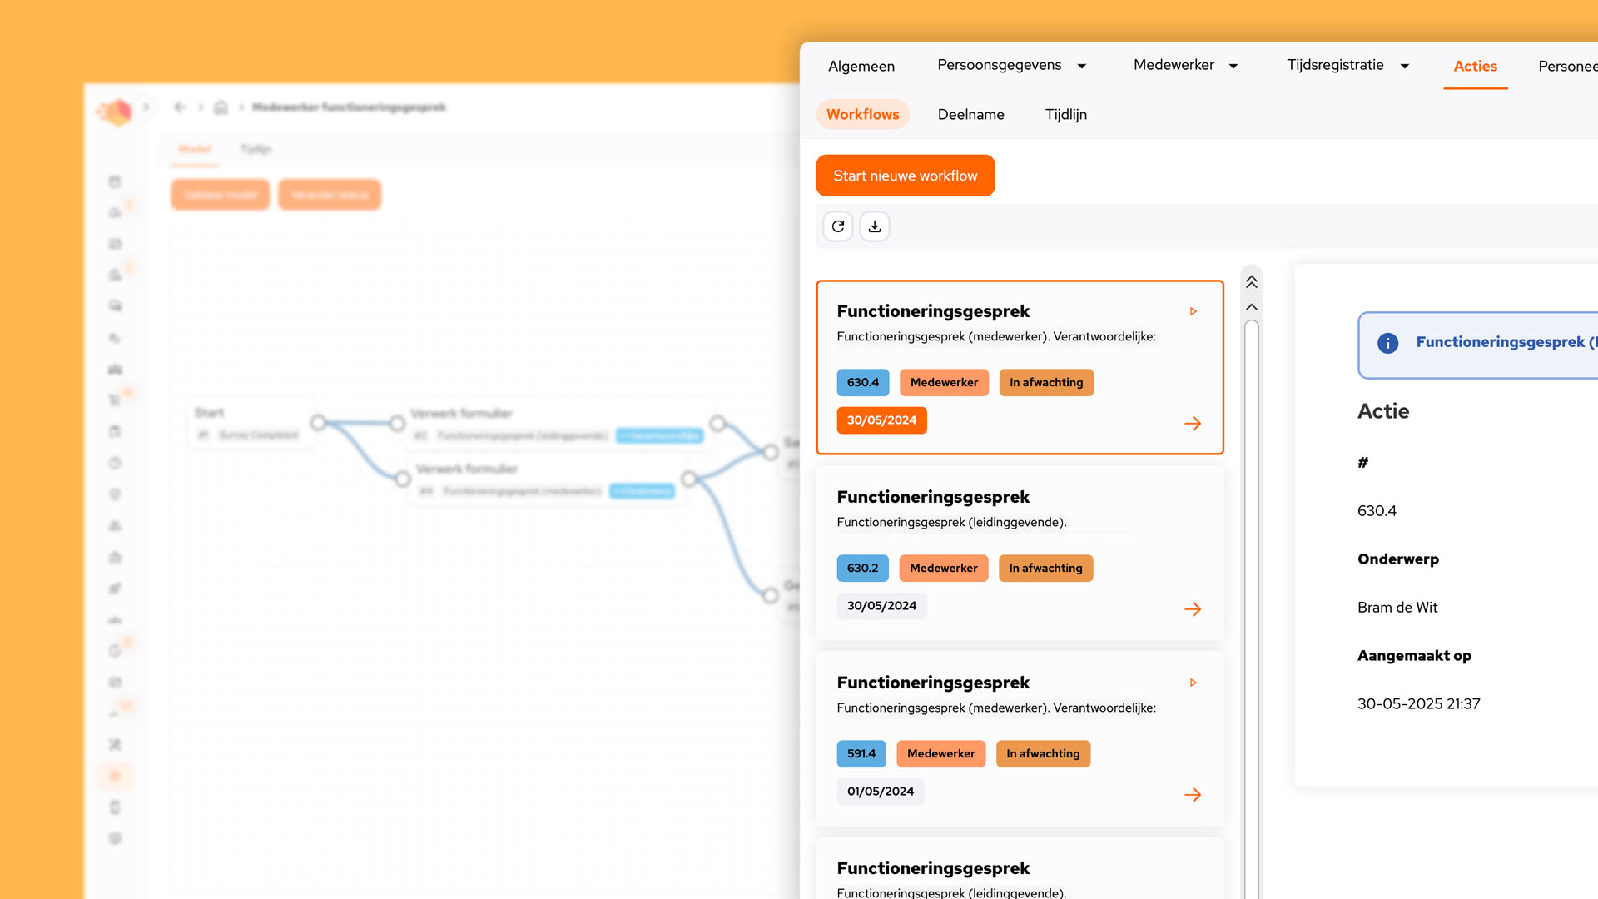Open workflow 630.4 using its arrow icon
The height and width of the screenshot is (899, 1598).
[1193, 424]
